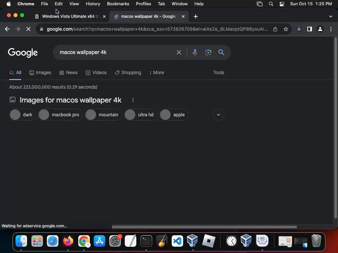Open Launchpad from the dock
The height and width of the screenshot is (253, 338).
37,241
